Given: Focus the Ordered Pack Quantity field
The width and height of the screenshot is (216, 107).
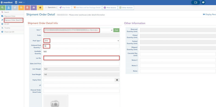Looking at the screenshot, I should coord(81,46).
